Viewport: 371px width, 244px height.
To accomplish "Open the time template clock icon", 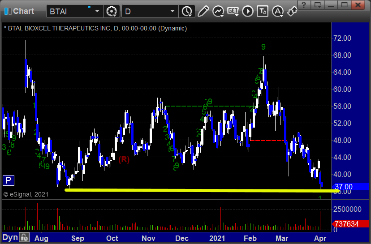I will point(187,11).
